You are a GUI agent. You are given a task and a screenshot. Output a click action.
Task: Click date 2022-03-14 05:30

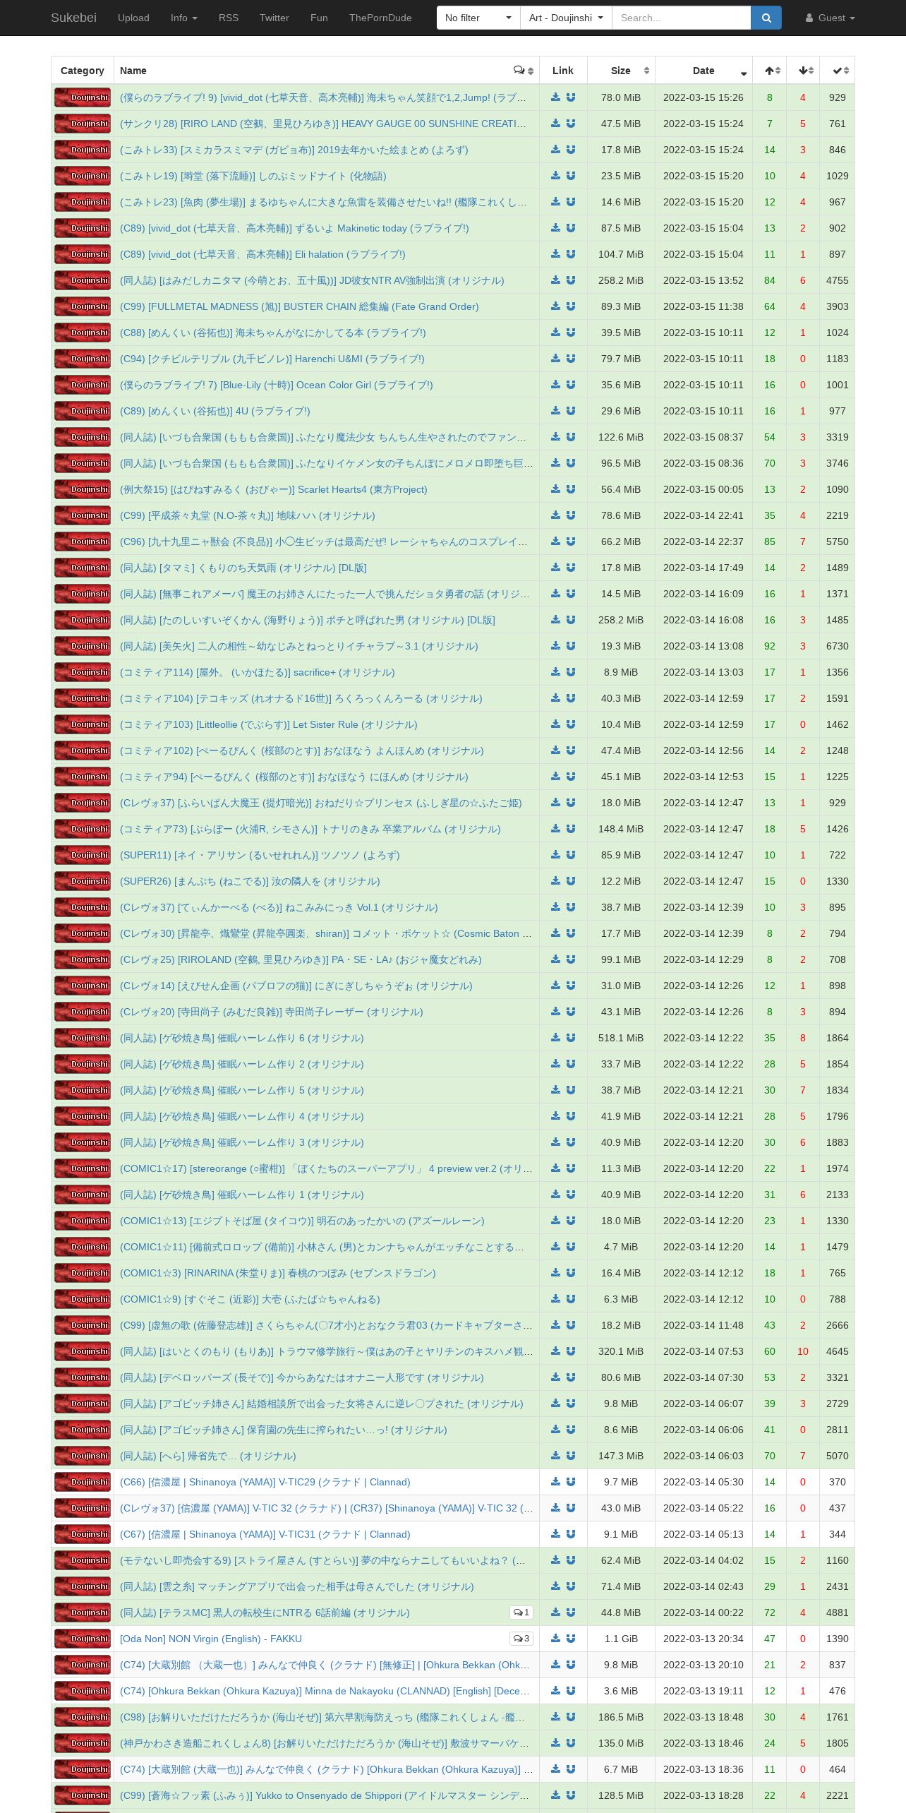point(703,1482)
